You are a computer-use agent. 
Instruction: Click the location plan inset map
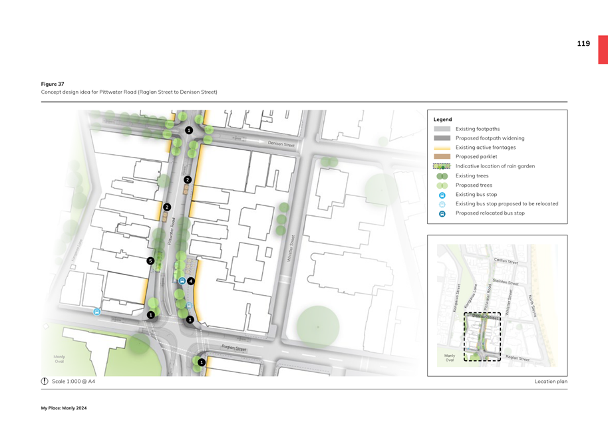[497, 305]
